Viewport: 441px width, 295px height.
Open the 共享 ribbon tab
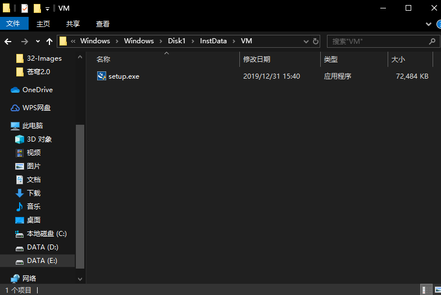click(73, 24)
